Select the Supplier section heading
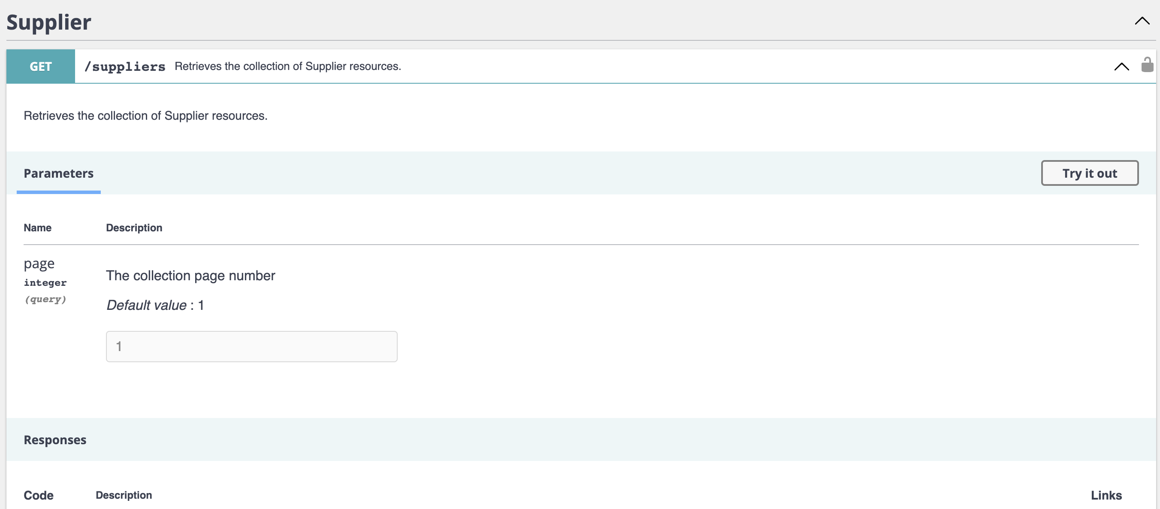The height and width of the screenshot is (509, 1160). pos(48,21)
